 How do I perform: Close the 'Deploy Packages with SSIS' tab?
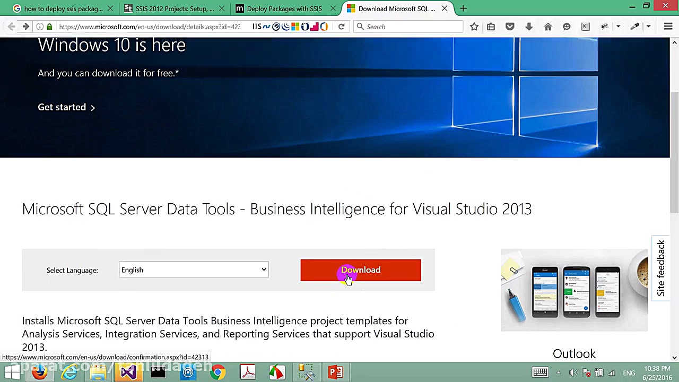point(333,8)
